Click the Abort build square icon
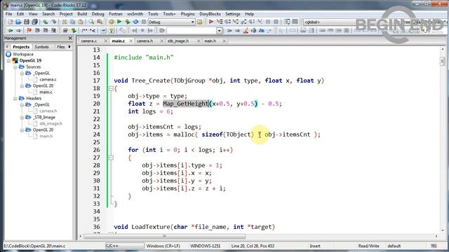The height and width of the screenshot is (252, 449). [x=144, y=22]
